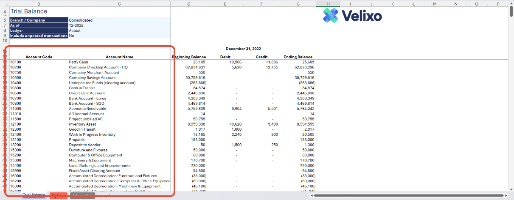This screenshot has height=200, width=514.
Task: Select column P header
Action: pyautogui.click(x=497, y=4)
